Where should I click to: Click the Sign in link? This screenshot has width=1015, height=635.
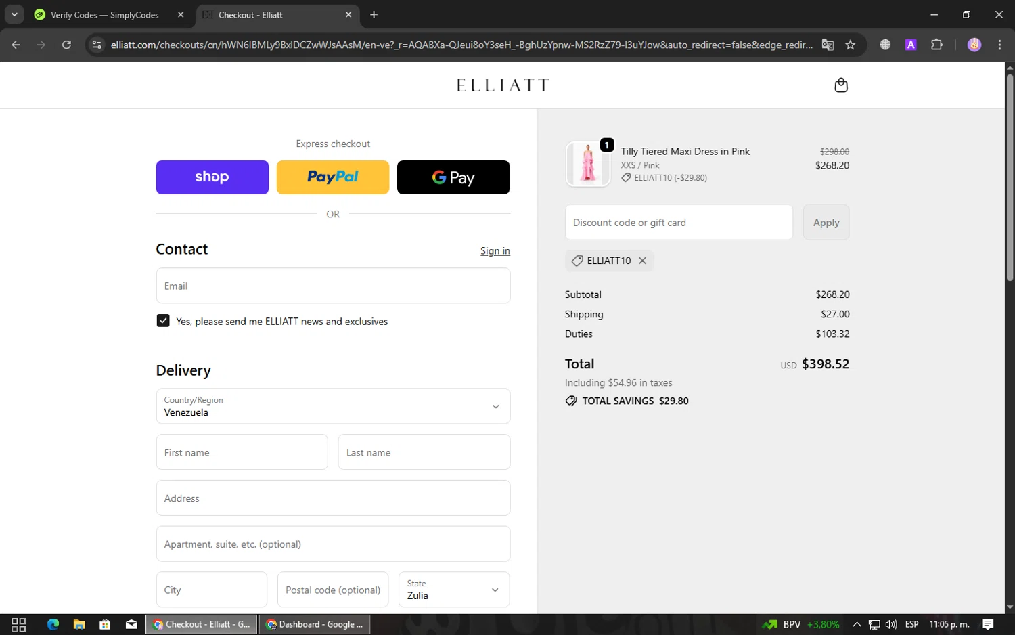[x=495, y=251]
